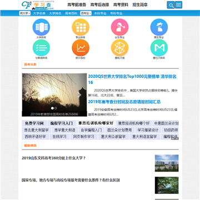200x200 pixels.
Task: Click the 在线学习 tag
Action: 59,137
